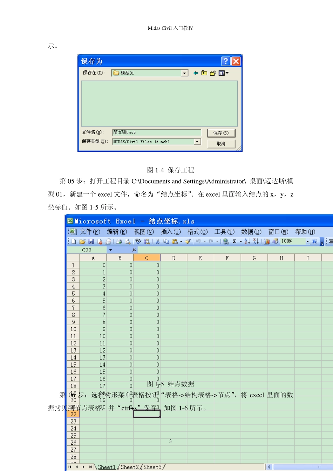The width and height of the screenshot is (333, 471).
Task: Click the fx insert function button
Action: (134, 250)
